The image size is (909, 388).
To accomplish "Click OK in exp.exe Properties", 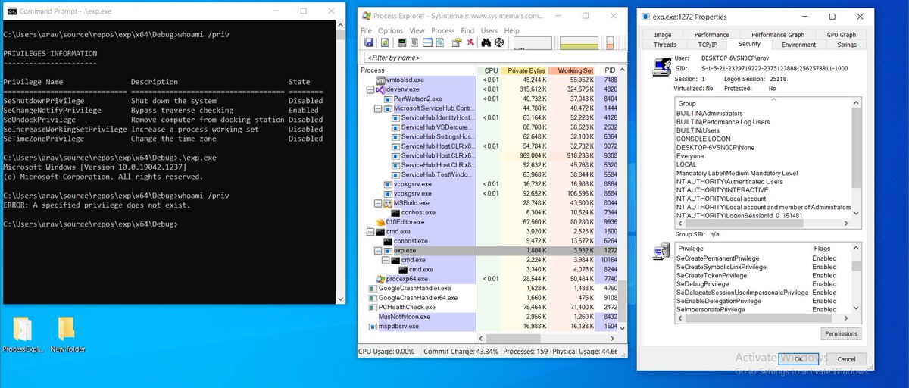I will pyautogui.click(x=798, y=359).
